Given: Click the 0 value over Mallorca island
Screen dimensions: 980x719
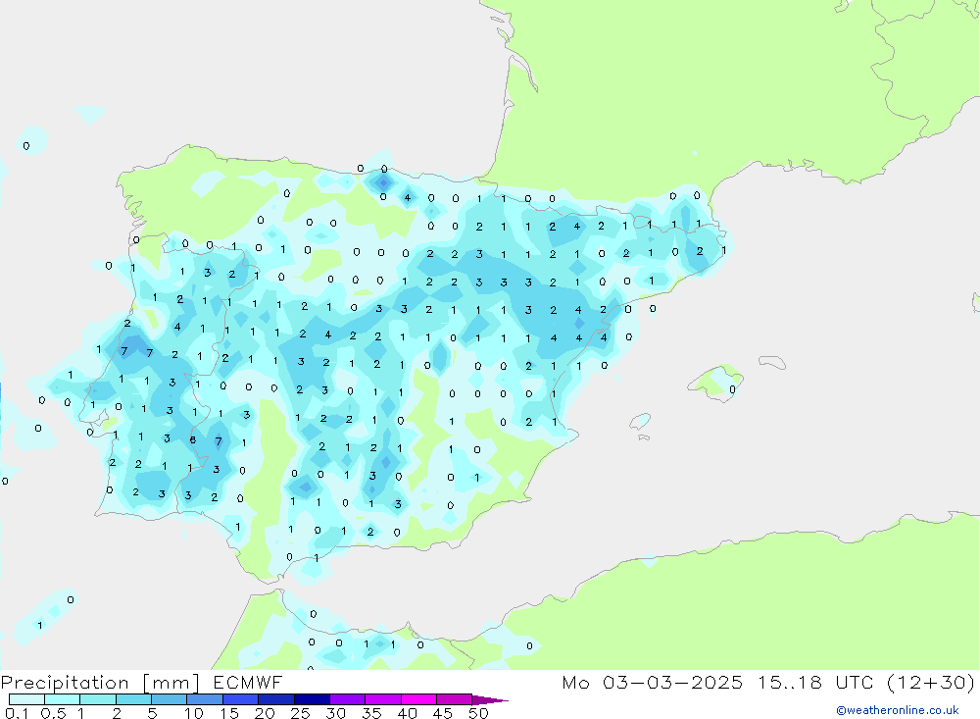Looking at the screenshot, I should point(732,389).
